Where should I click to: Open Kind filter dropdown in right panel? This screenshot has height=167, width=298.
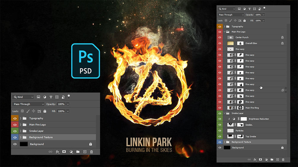227,9
